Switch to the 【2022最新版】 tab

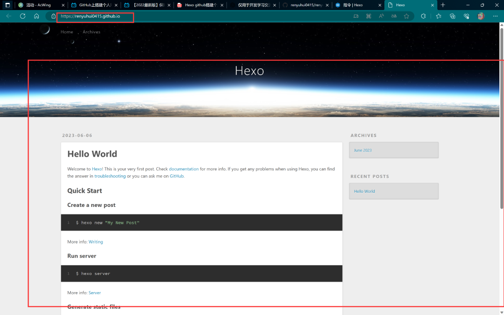pyautogui.click(x=147, y=5)
